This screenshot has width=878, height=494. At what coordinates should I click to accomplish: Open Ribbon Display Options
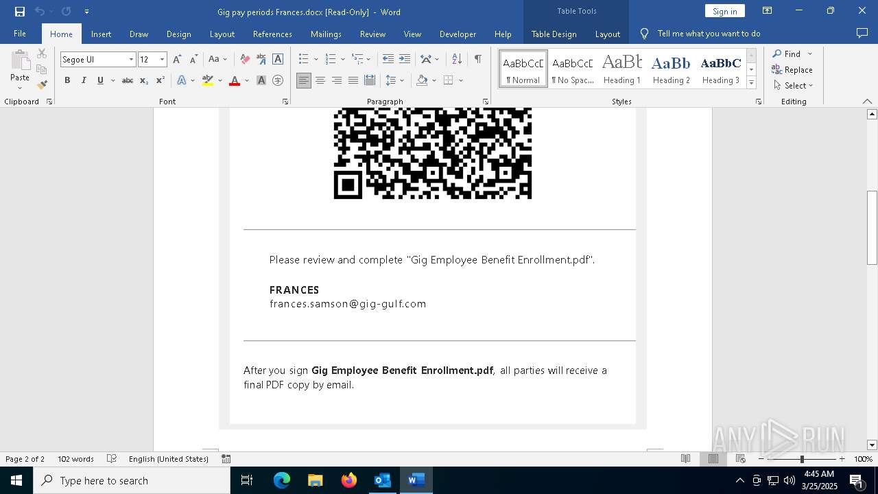pyautogui.click(x=768, y=11)
